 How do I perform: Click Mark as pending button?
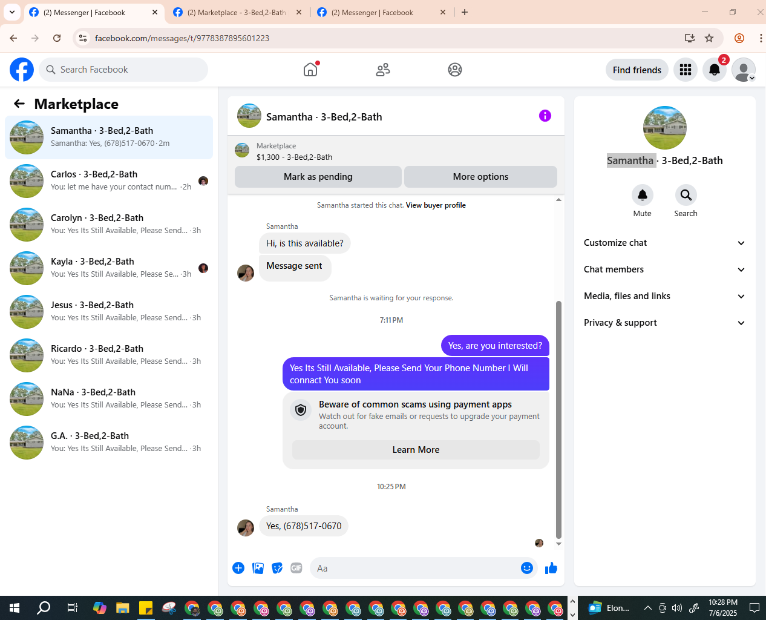coord(318,177)
